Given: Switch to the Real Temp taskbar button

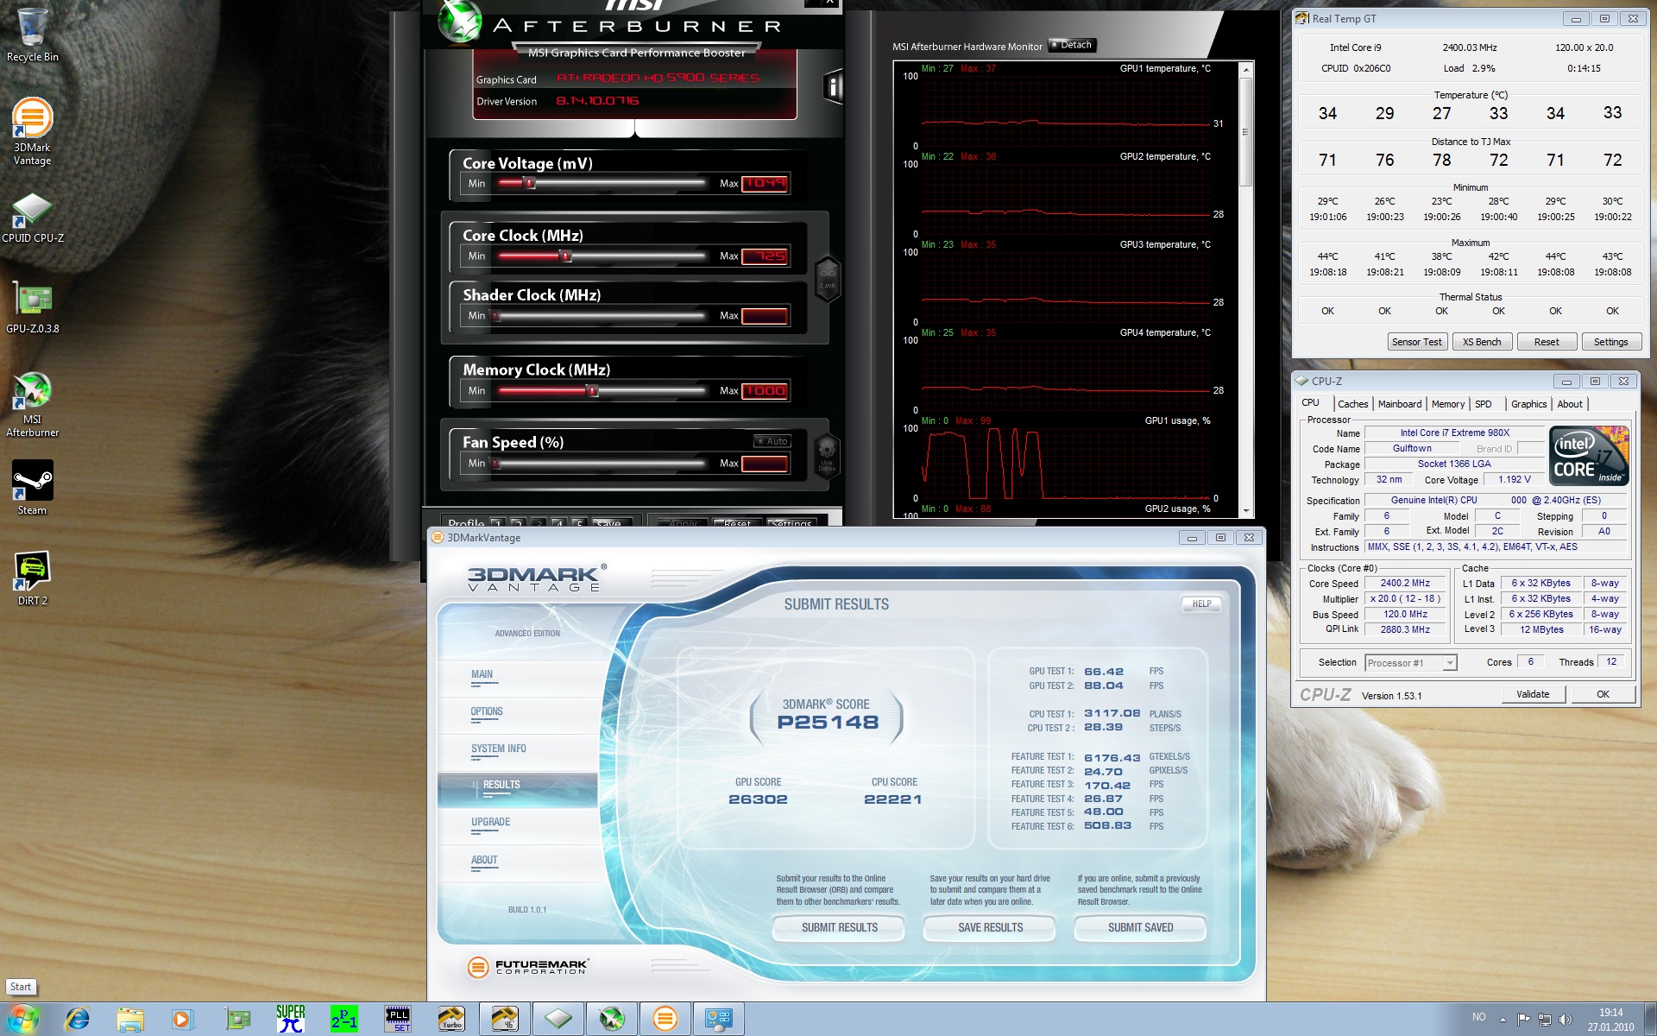Looking at the screenshot, I should point(505,1019).
